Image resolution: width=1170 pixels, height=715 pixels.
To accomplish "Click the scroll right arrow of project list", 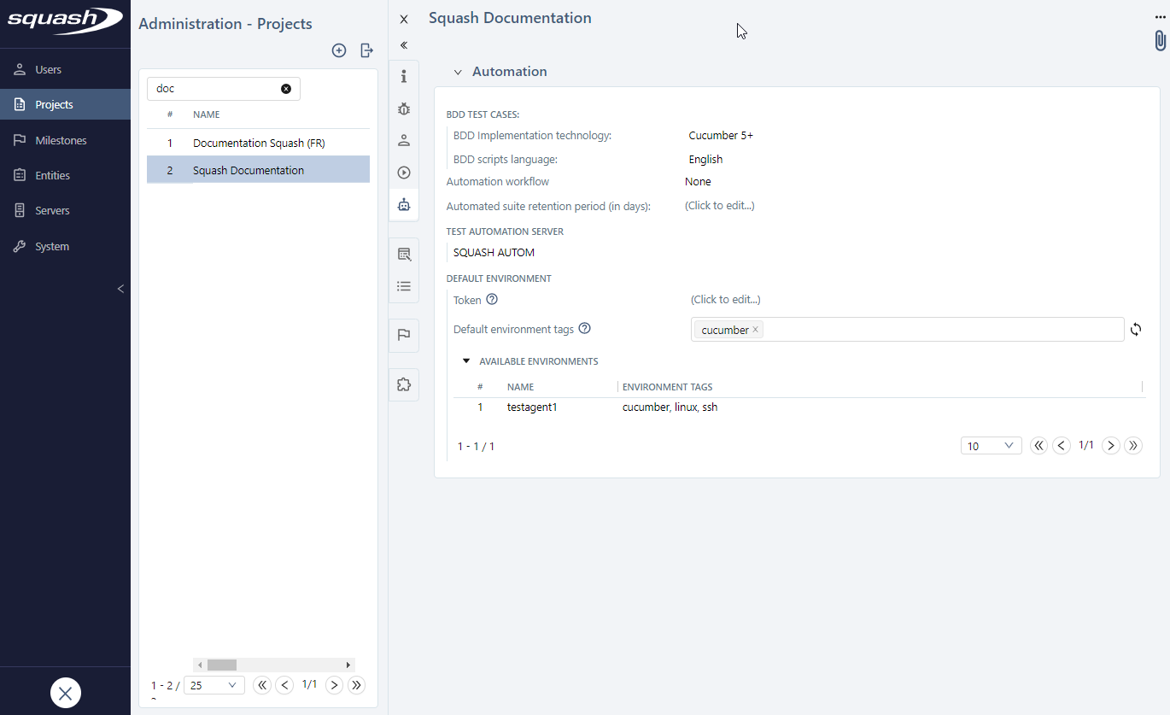I will click(348, 665).
